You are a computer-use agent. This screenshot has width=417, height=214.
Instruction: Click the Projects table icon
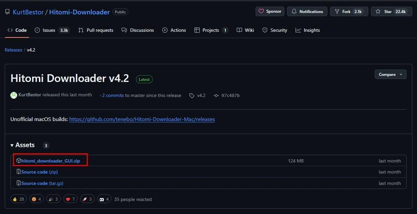click(x=197, y=30)
